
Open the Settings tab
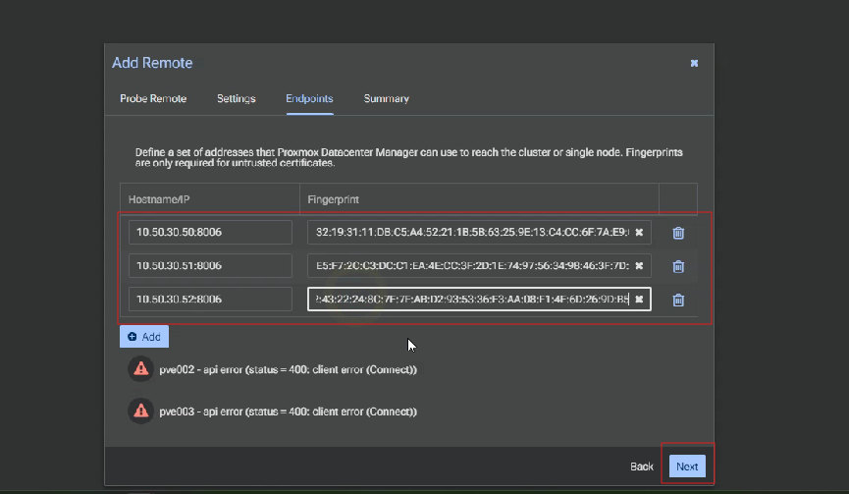coord(236,98)
